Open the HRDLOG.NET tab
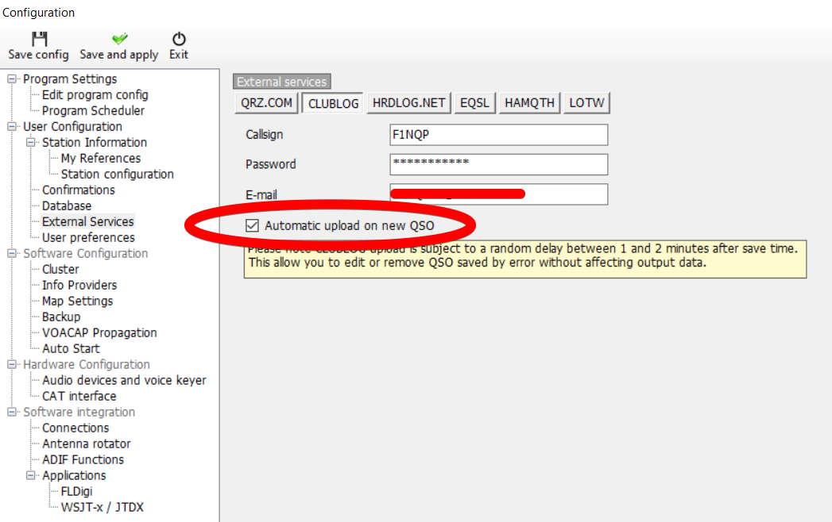832x522 pixels. coord(408,103)
